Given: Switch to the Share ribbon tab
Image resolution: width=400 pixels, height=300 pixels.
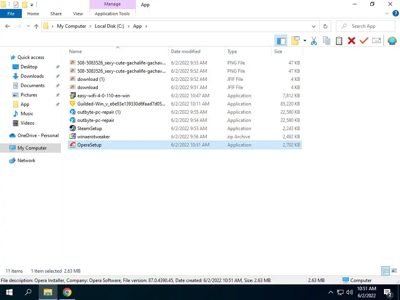Looking at the screenshot, I should [56, 14].
